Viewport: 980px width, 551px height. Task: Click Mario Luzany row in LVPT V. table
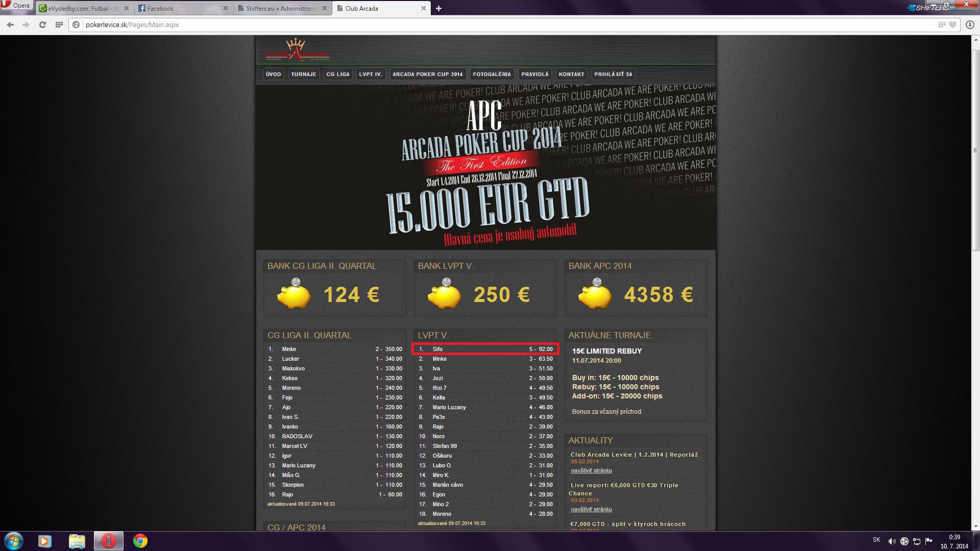[485, 407]
